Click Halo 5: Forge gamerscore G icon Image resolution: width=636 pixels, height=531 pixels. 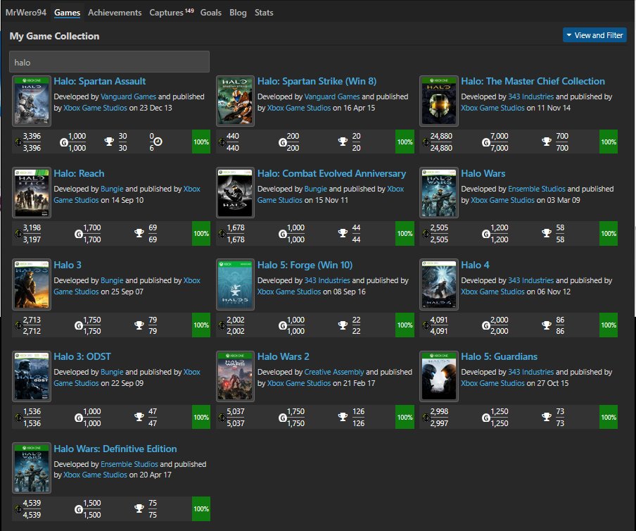282,325
